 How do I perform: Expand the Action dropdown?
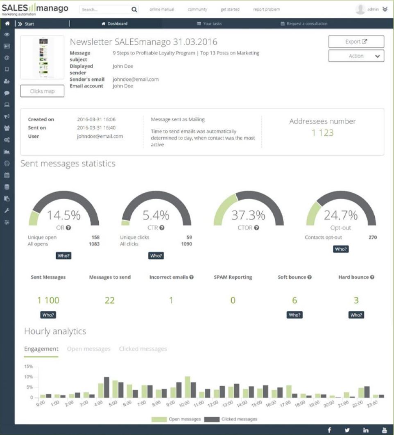[x=356, y=56]
